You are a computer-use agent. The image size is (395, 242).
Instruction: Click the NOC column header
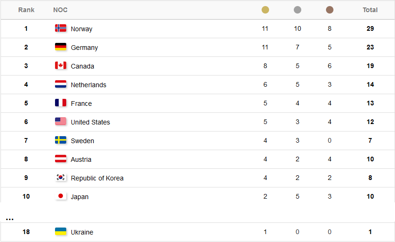pyautogui.click(x=60, y=10)
